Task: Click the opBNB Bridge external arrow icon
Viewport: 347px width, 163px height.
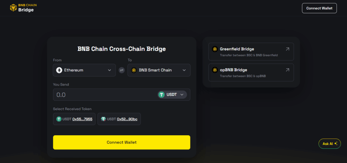Action: (287, 70)
